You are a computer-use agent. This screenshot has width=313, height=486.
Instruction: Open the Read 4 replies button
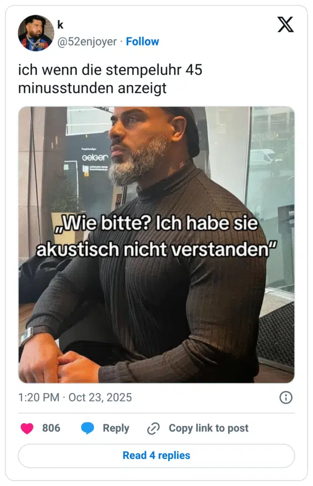point(156,455)
